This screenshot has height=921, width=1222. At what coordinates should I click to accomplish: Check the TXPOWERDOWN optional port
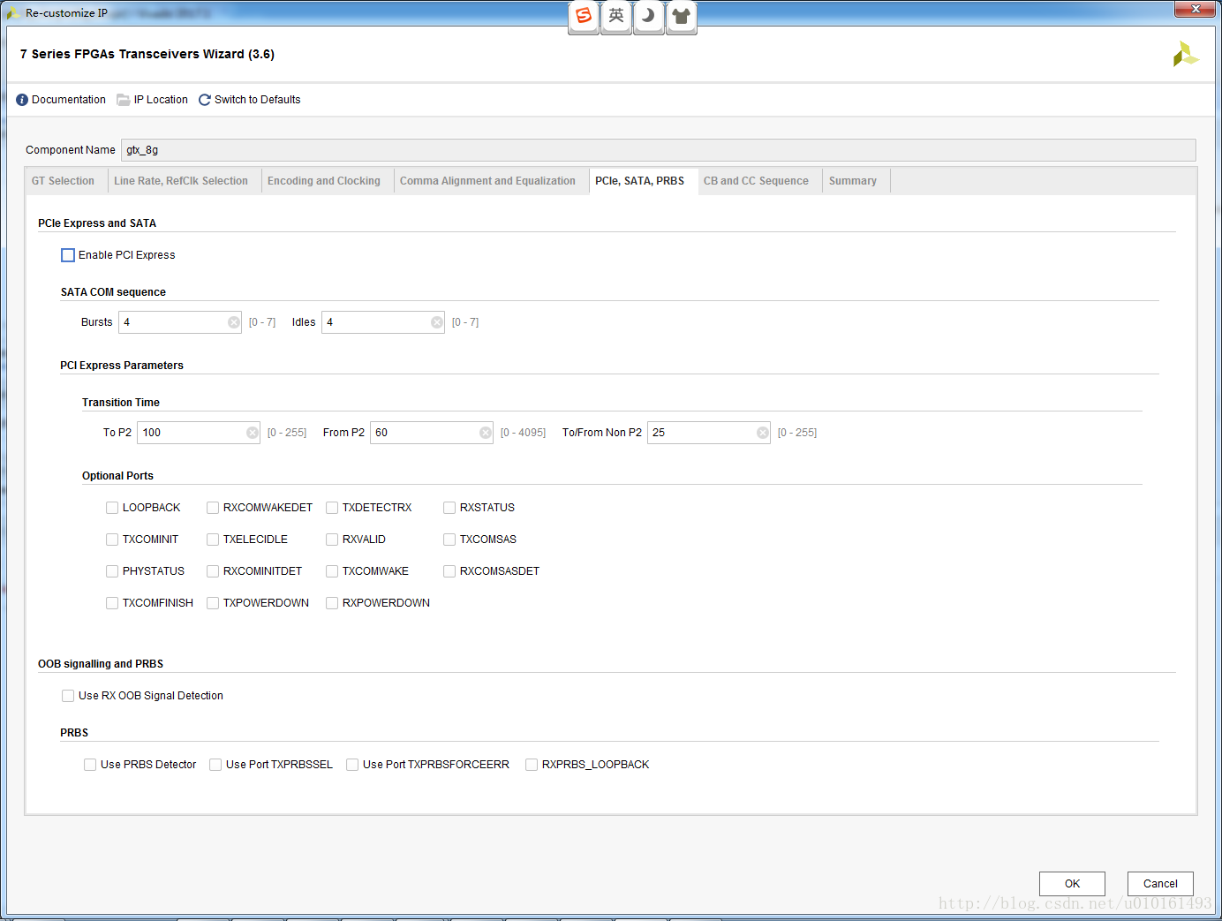(213, 603)
